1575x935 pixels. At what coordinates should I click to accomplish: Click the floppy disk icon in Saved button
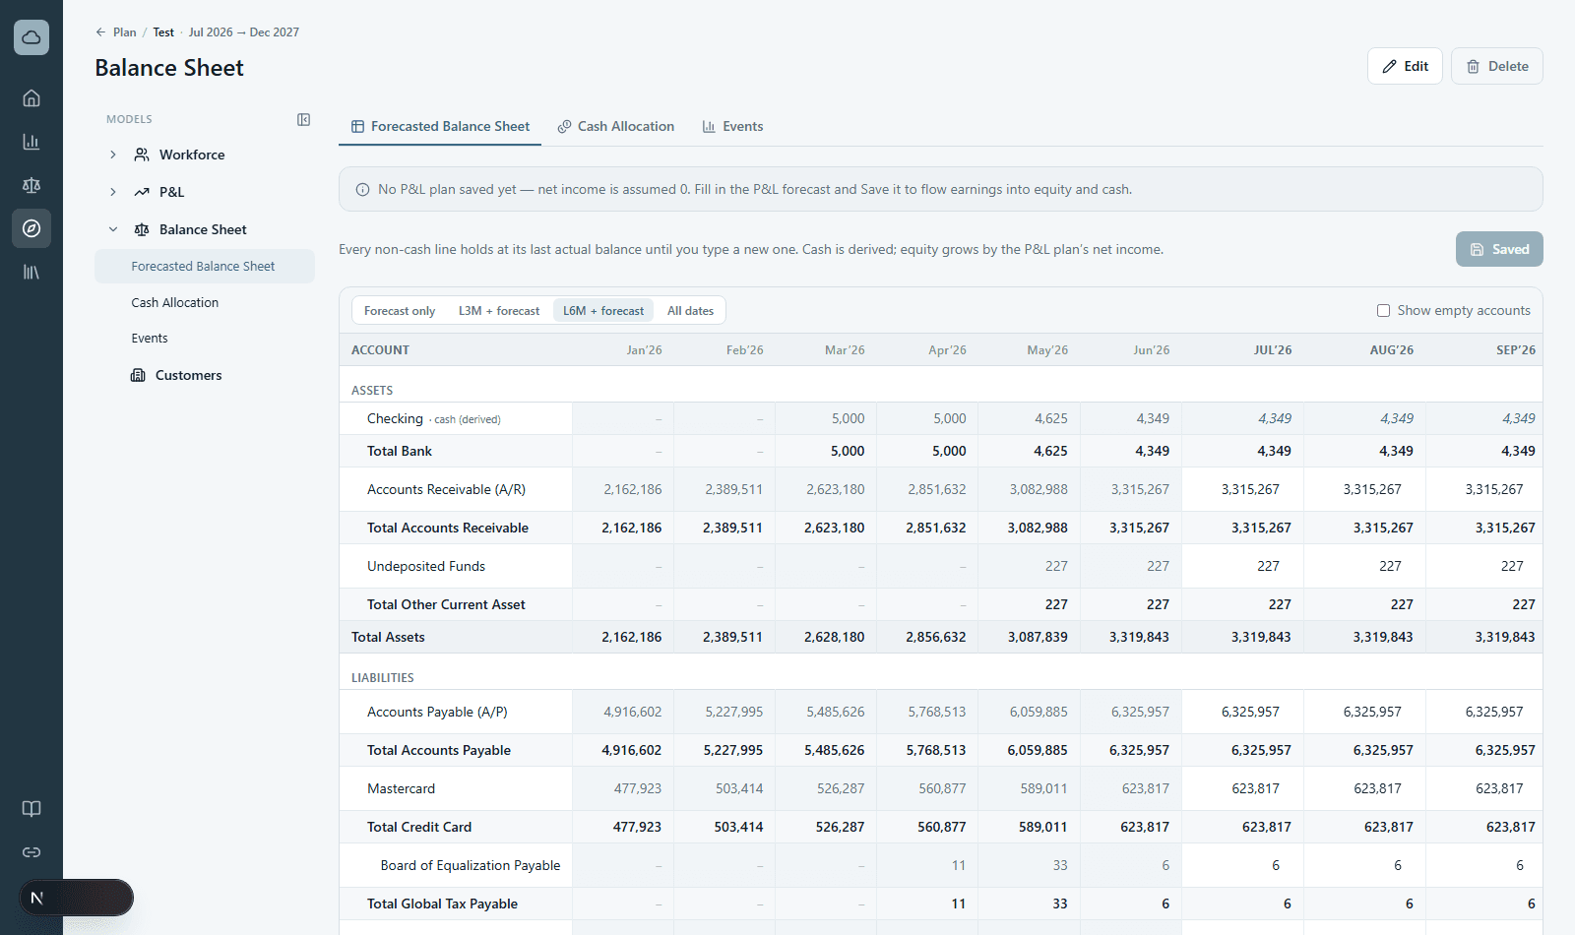(x=1477, y=249)
